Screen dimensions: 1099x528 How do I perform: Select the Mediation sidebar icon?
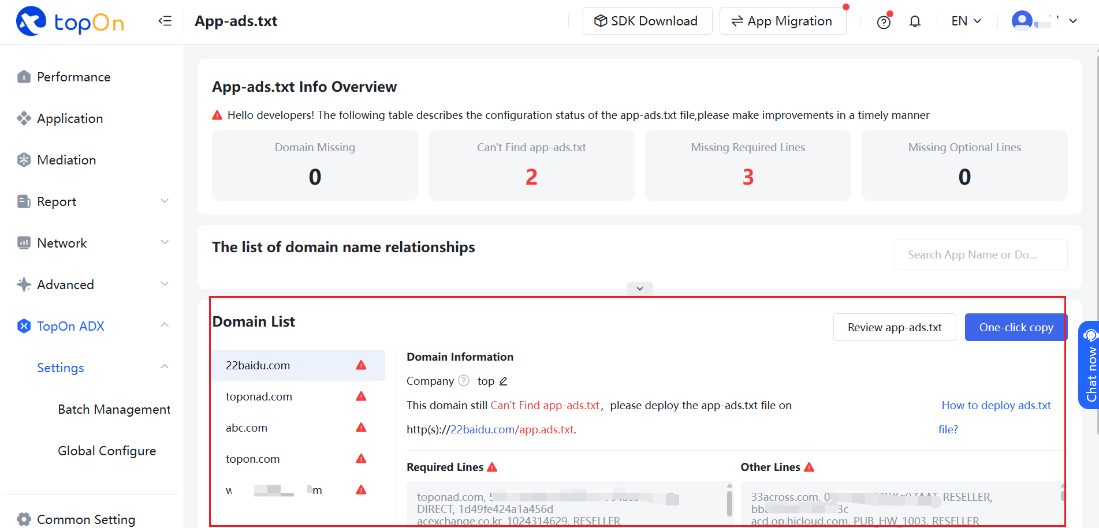point(24,160)
